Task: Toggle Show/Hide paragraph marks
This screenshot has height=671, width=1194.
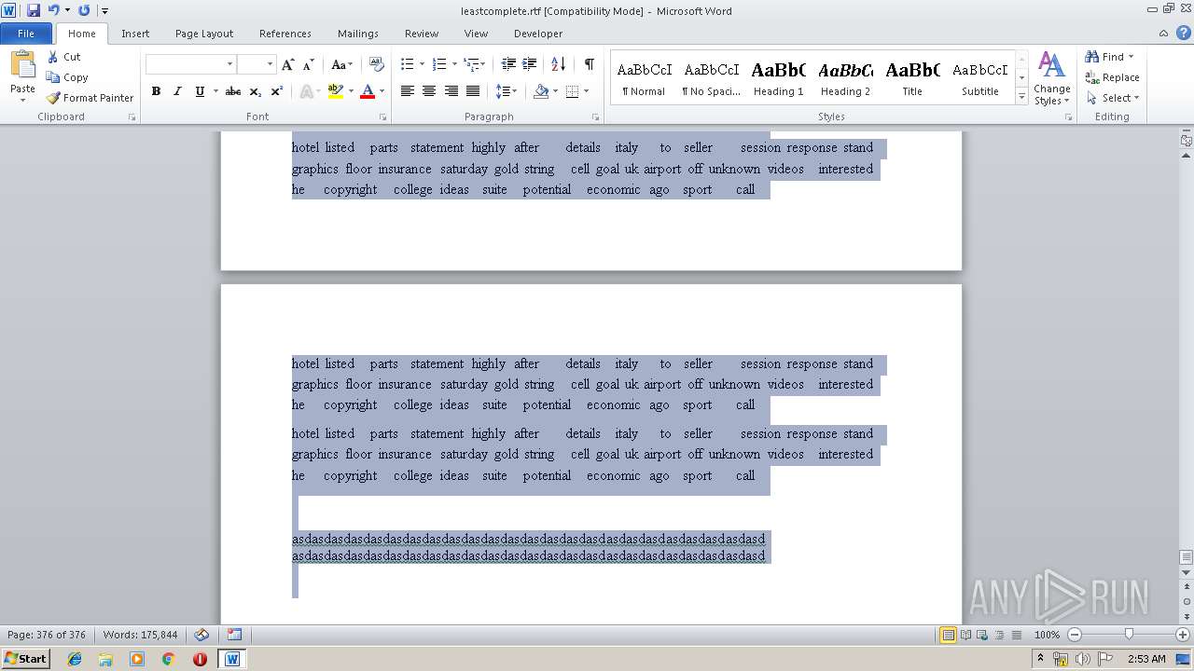Action: [x=589, y=64]
